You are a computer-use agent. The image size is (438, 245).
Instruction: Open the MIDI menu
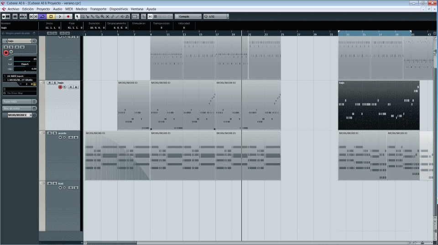tap(69, 9)
